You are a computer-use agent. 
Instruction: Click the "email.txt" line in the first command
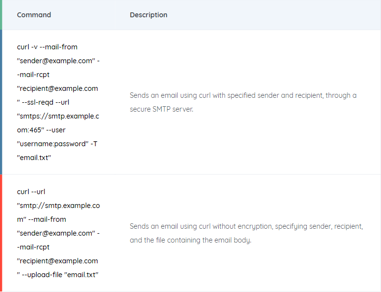[x=34, y=158]
